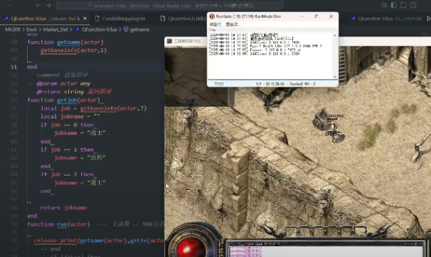Click the getname symbol icon in breadcrumb
Viewport: 431px width, 257px height.
(125, 30)
